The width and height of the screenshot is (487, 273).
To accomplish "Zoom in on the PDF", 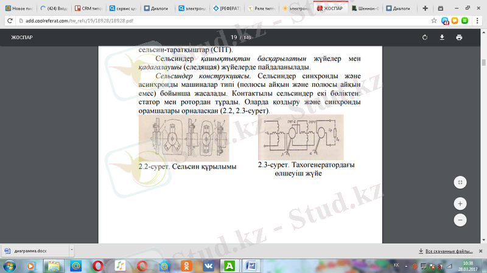I will coord(460,204).
